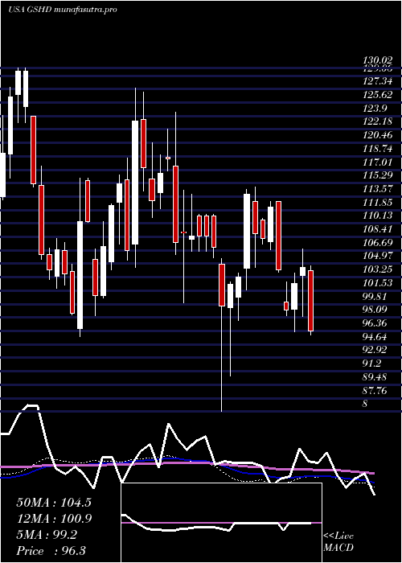The image size is (402, 563).
Task: Click the 99.81 price level label
Action: 375,297
